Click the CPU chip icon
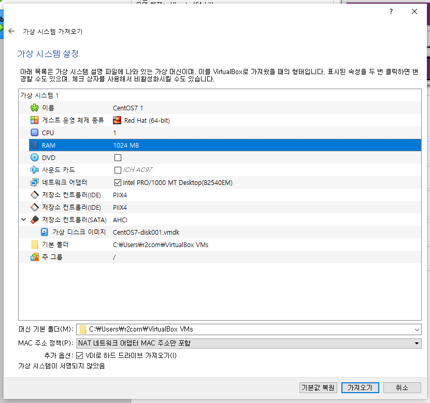Viewport: 430px width, 403px height. point(35,133)
